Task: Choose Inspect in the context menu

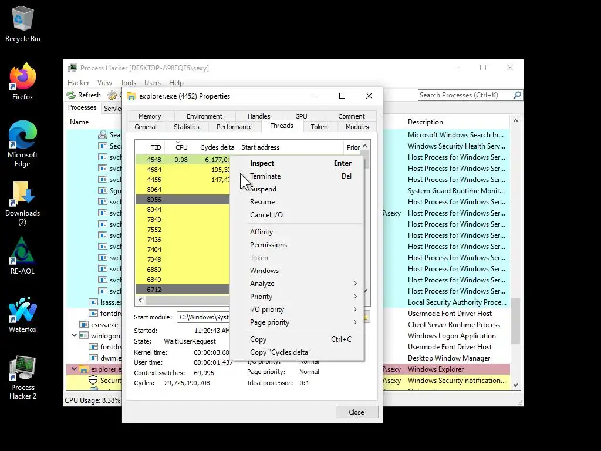Action: pos(298,163)
